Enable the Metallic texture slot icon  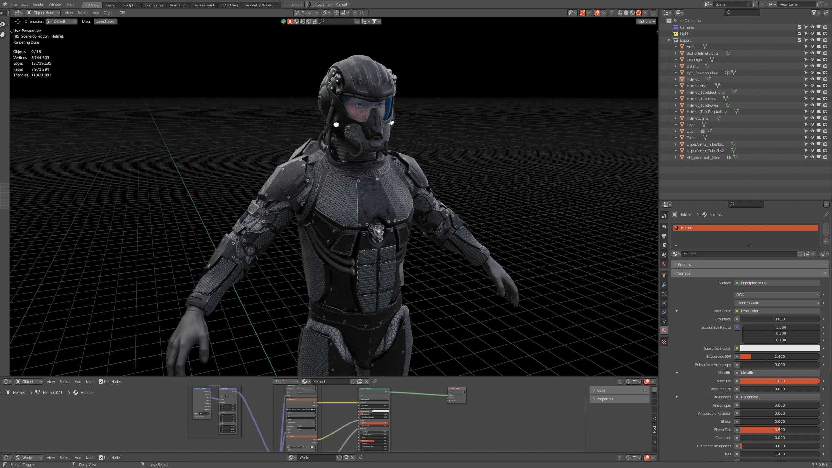[737, 373]
